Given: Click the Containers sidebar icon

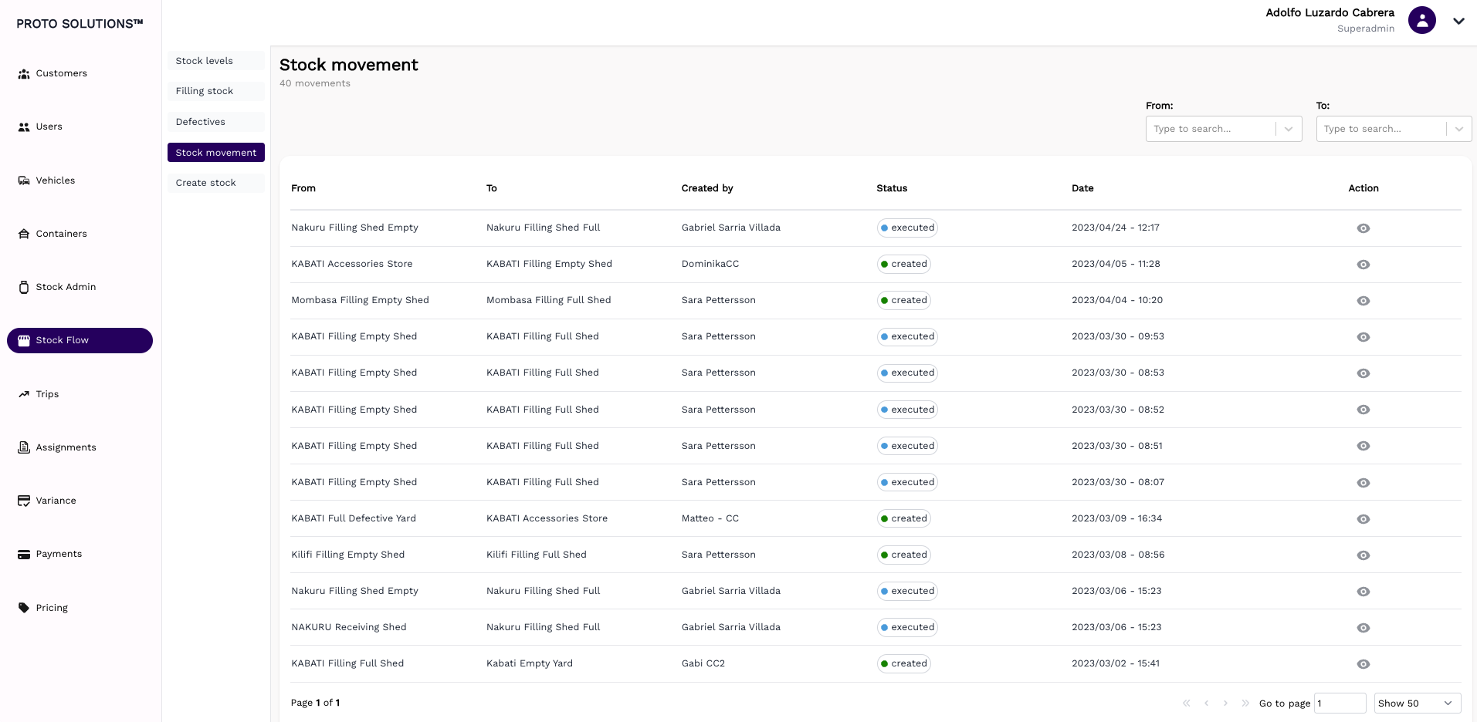Looking at the screenshot, I should 24,234.
